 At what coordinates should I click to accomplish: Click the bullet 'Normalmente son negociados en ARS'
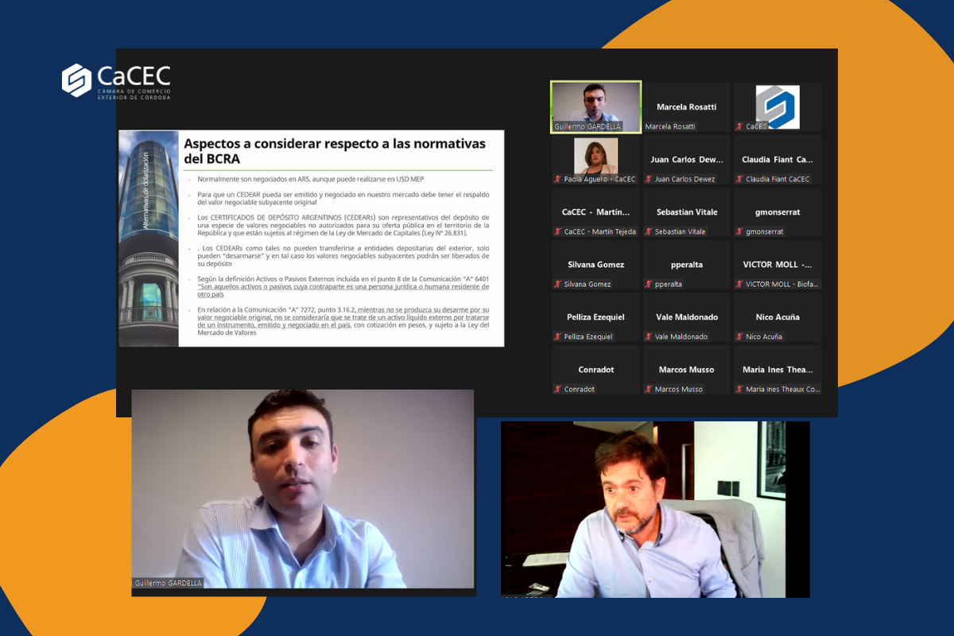pyautogui.click(x=311, y=179)
